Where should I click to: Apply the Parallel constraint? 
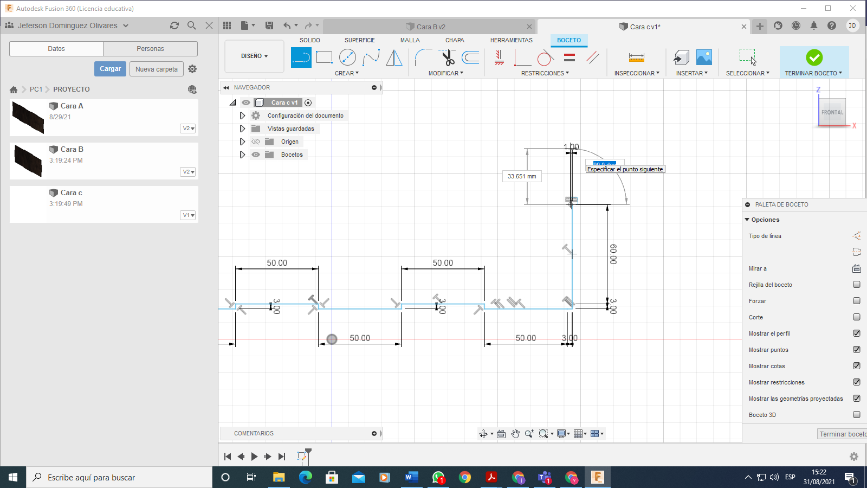[593, 57]
